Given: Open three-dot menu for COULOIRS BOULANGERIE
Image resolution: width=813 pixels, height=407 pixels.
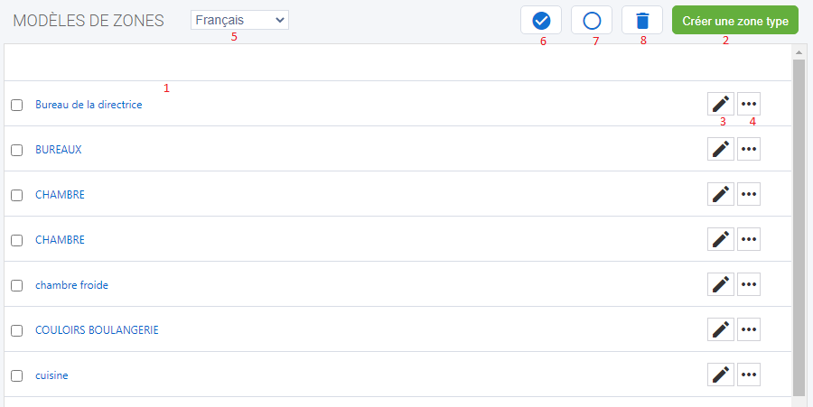Looking at the screenshot, I should (x=749, y=329).
